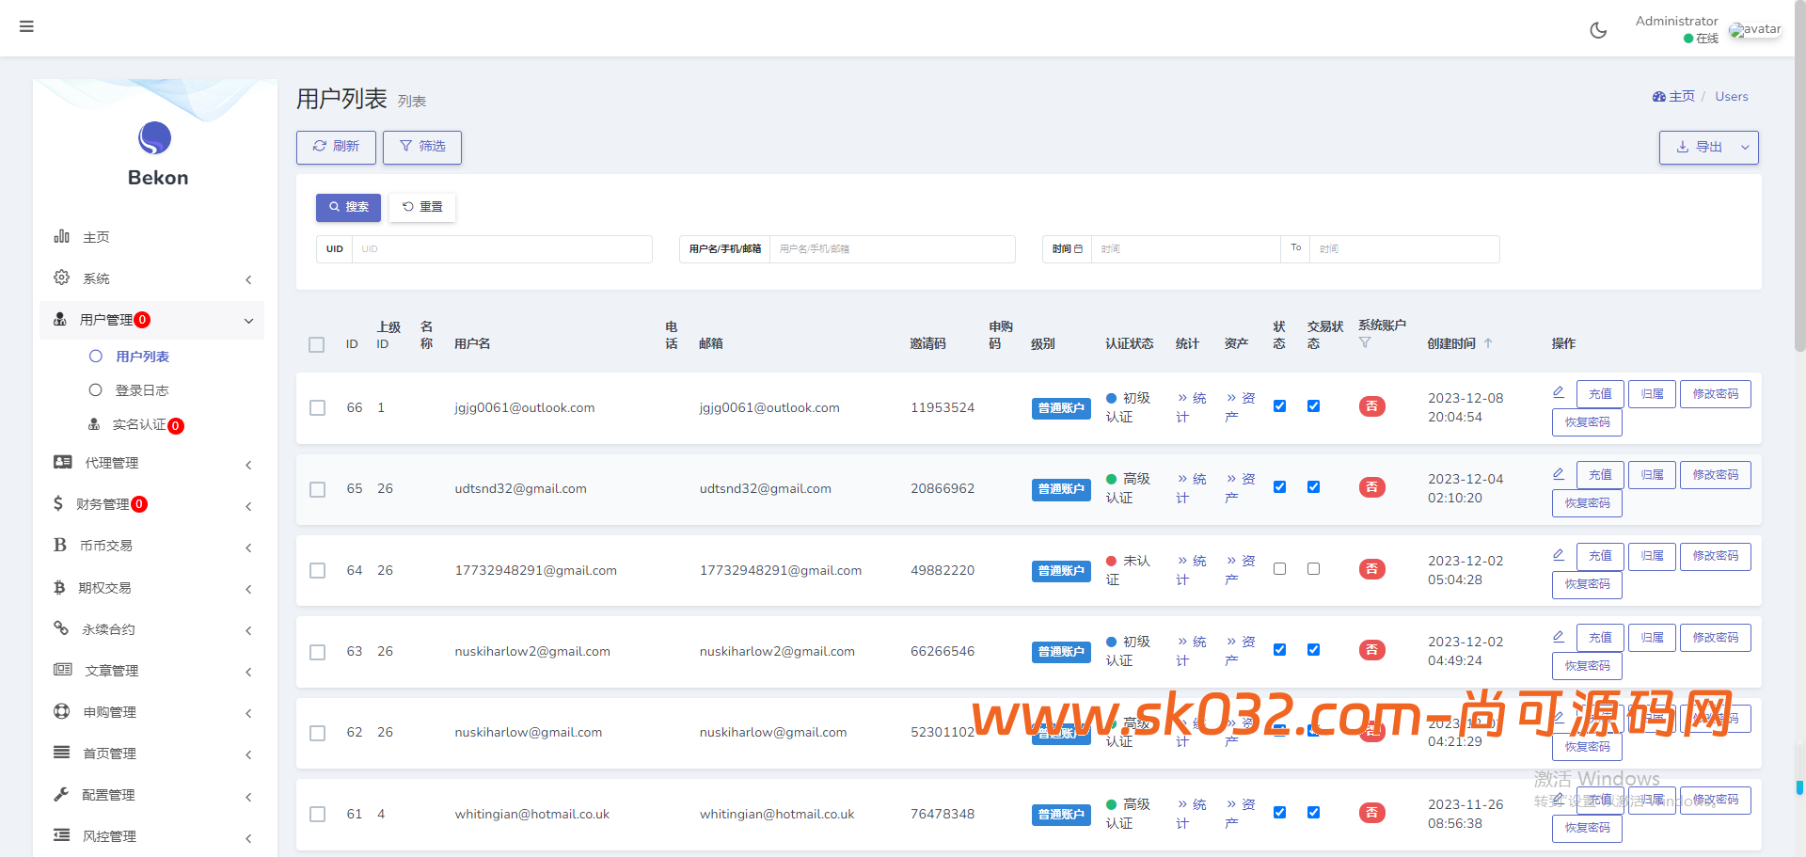Open the calendar icon in time filter

pos(1078,249)
